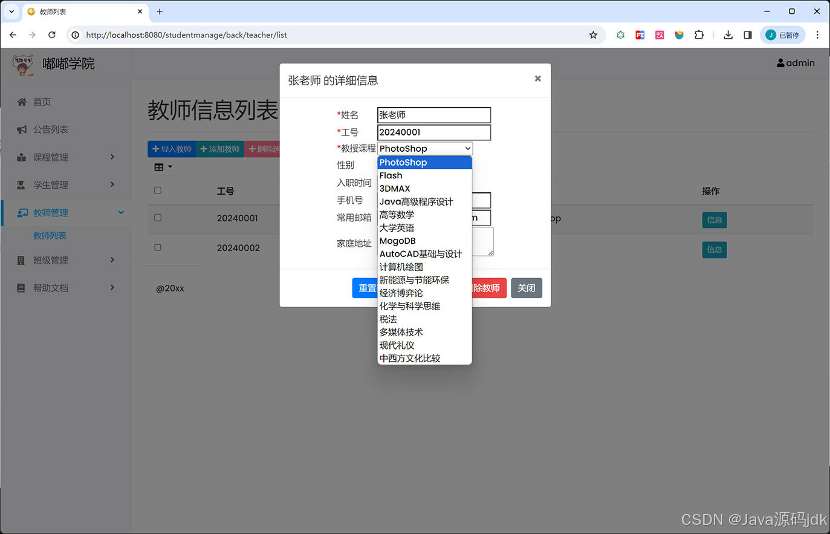Click the 导入教师 button
The height and width of the screenshot is (534, 830).
click(x=172, y=149)
